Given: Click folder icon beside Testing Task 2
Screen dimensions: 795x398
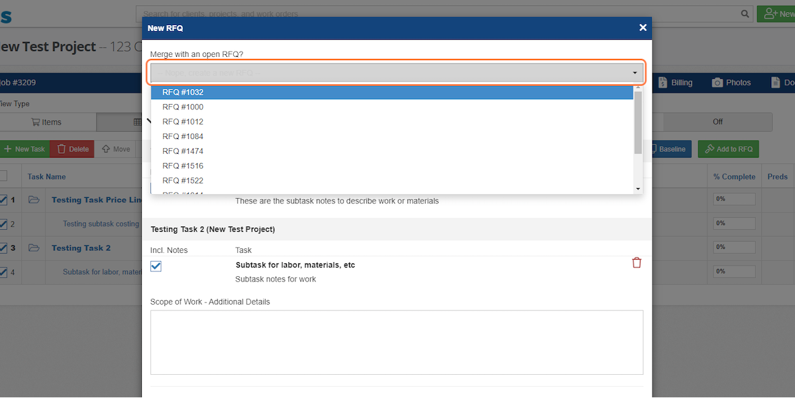Looking at the screenshot, I should click(x=34, y=248).
